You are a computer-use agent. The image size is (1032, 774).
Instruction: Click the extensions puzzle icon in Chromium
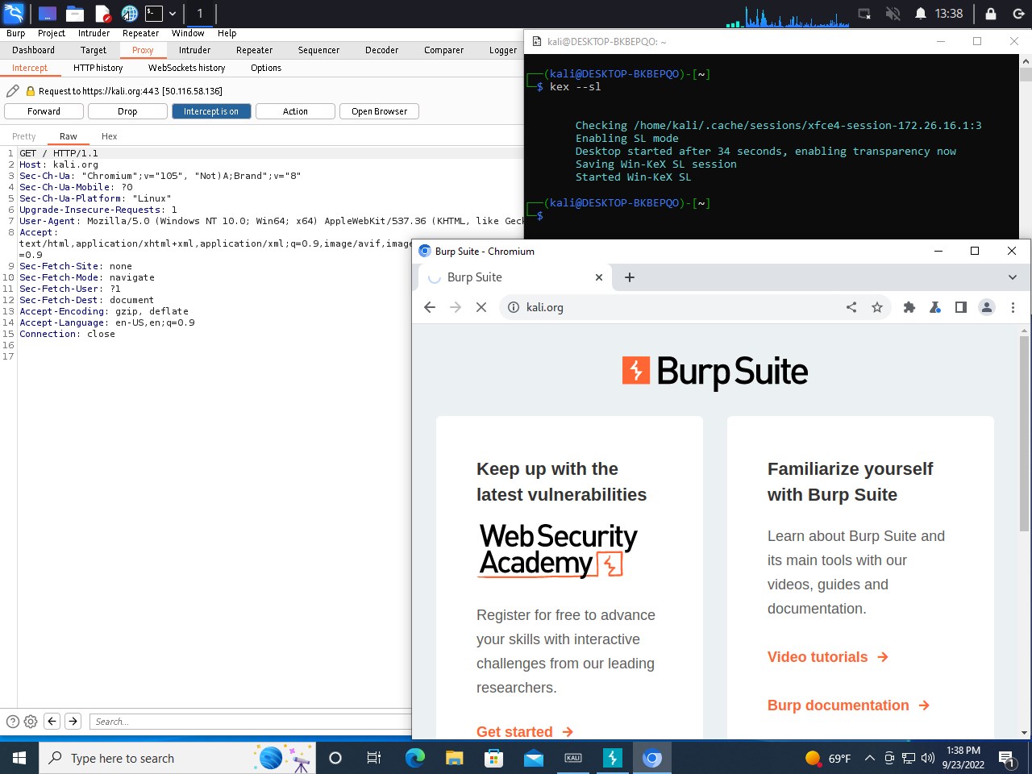pyautogui.click(x=909, y=307)
